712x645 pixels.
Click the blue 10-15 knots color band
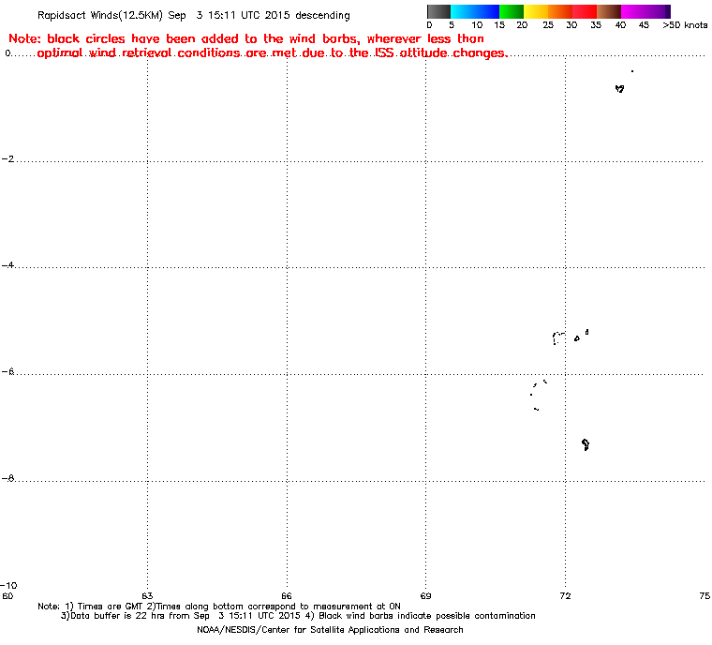click(487, 12)
